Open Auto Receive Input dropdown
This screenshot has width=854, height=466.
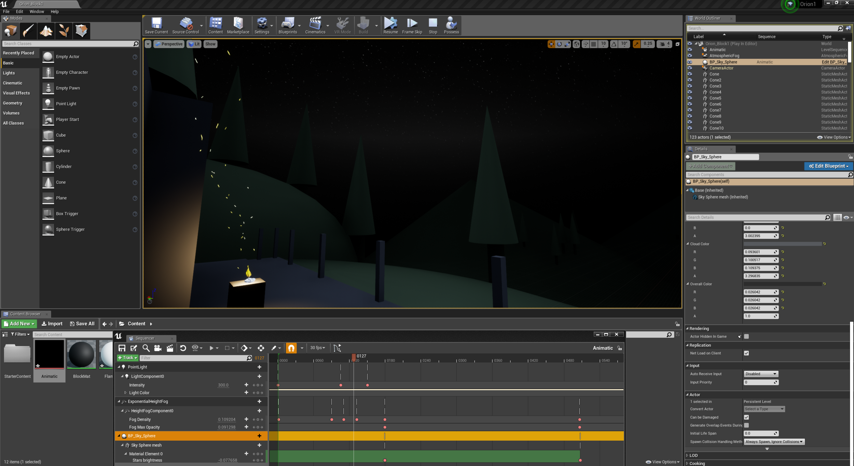click(x=760, y=374)
